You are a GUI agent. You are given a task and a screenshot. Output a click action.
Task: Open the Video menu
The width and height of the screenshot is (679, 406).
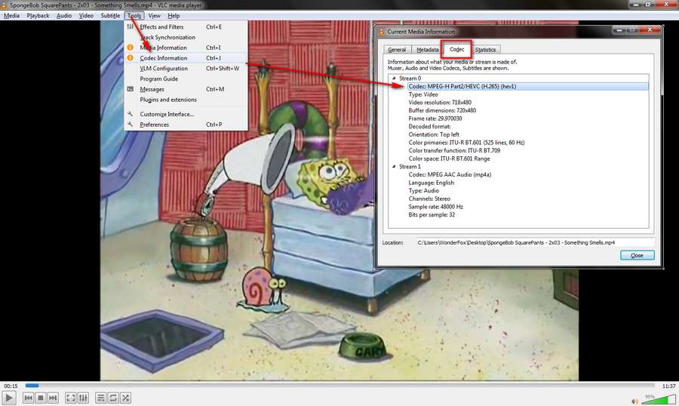click(x=86, y=16)
